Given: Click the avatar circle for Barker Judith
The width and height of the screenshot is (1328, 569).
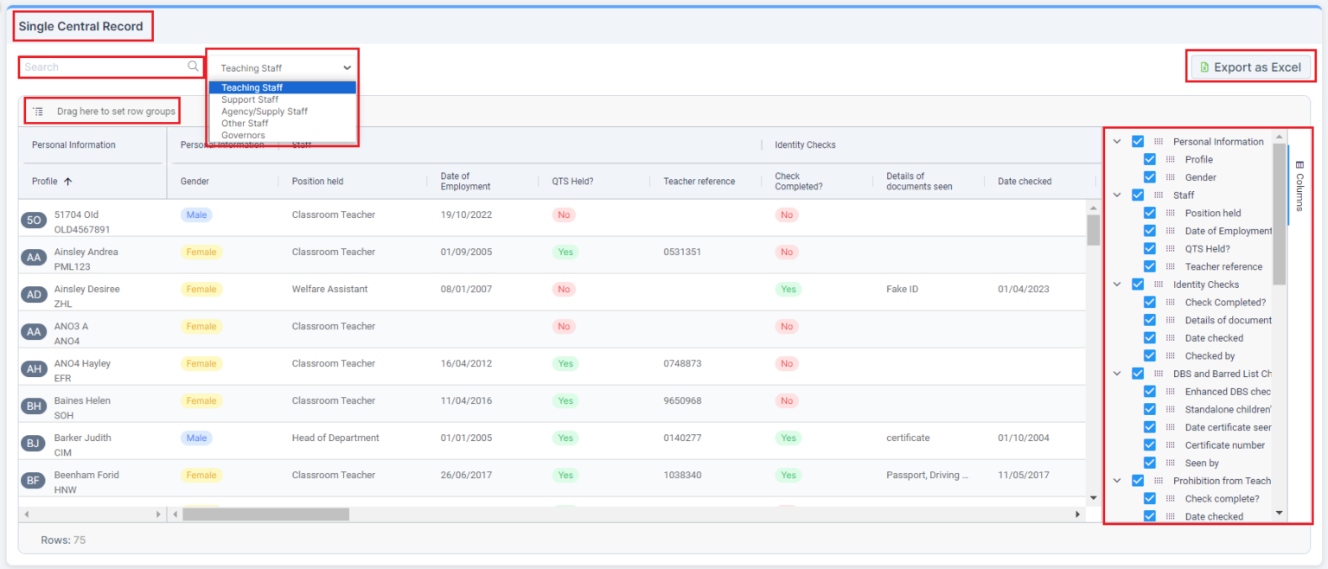Looking at the screenshot, I should point(34,442).
